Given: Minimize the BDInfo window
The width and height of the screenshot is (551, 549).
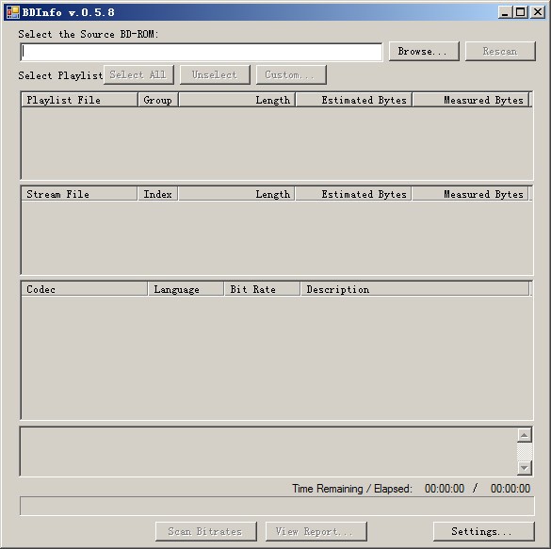Looking at the screenshot, I should (505, 12).
